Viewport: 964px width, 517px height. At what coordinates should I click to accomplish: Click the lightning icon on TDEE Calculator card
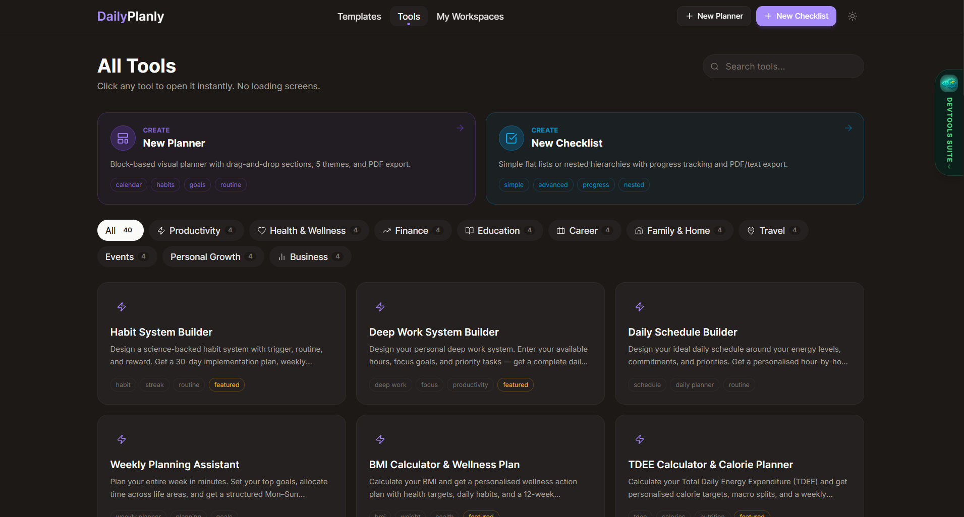(x=640, y=439)
